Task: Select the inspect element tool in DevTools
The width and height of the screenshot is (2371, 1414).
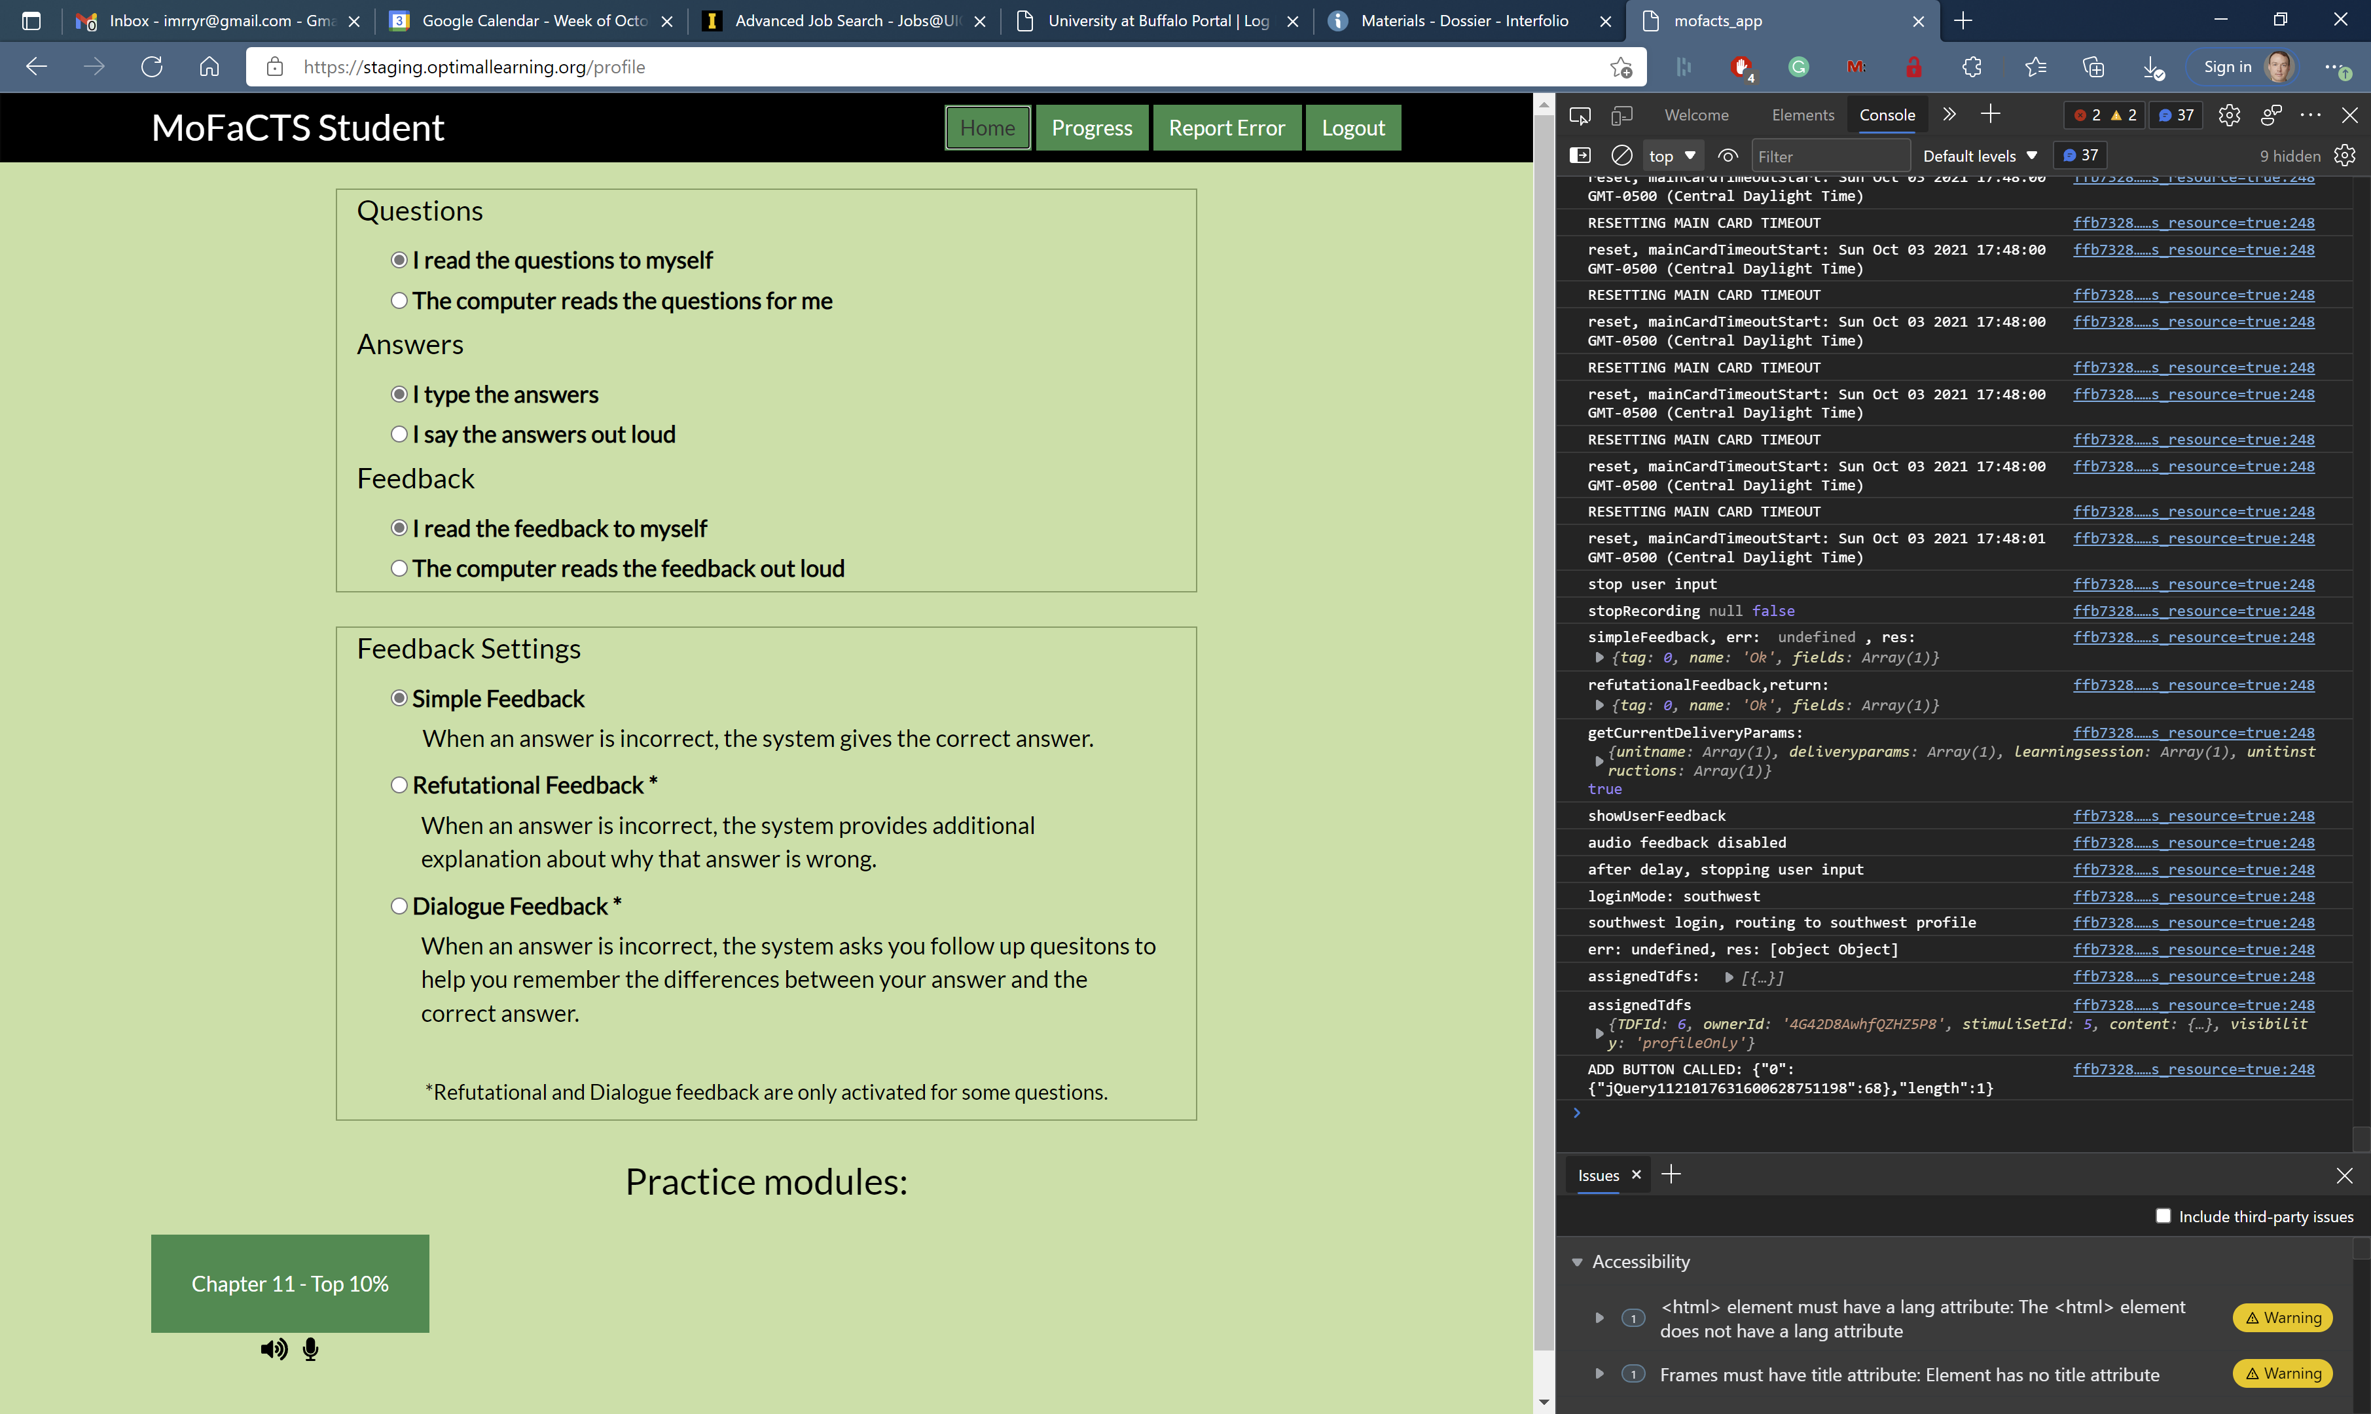Action: coord(1580,115)
